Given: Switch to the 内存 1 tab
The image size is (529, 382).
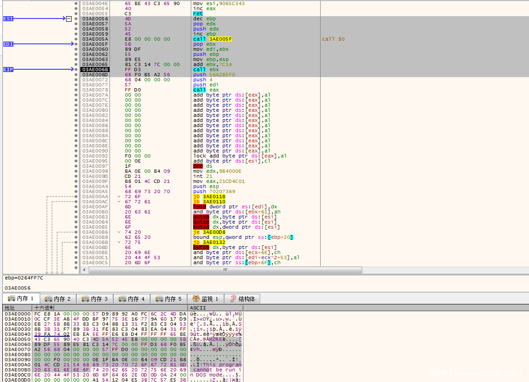Looking at the screenshot, I should click(x=21, y=299).
